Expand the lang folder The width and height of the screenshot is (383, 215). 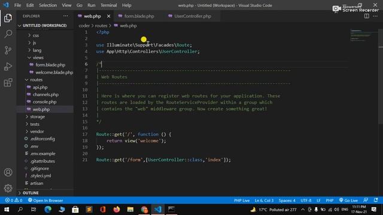pyautogui.click(x=37, y=50)
